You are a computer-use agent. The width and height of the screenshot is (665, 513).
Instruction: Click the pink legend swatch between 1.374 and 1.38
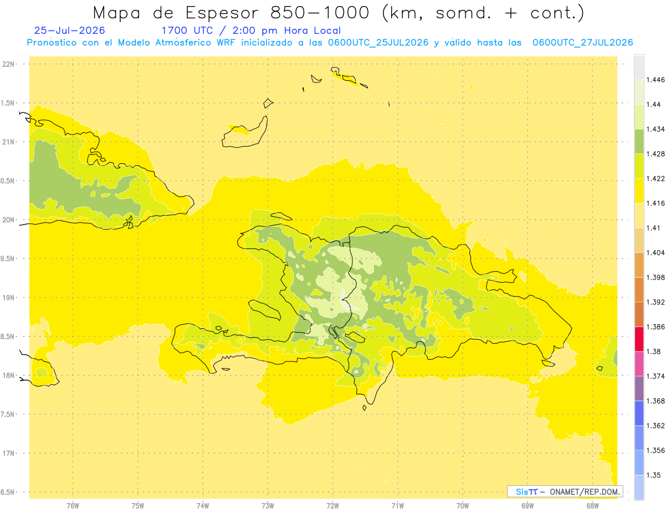[x=639, y=364]
